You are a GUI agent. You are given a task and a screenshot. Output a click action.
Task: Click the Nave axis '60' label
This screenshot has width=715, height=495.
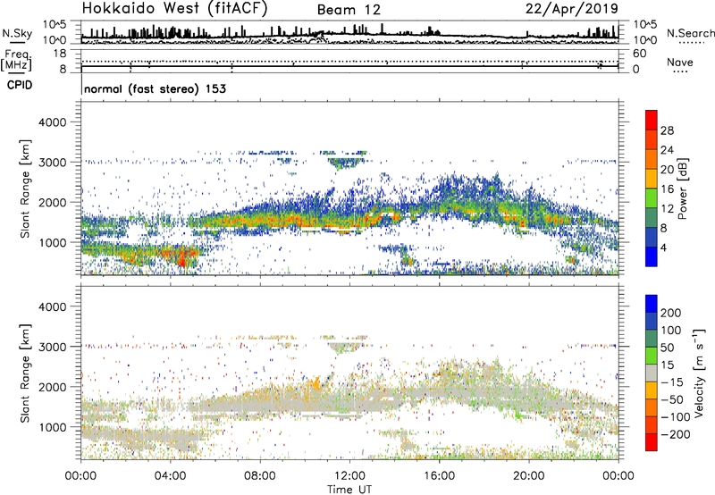click(x=639, y=54)
